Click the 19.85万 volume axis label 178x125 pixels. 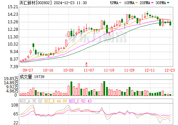11,79
